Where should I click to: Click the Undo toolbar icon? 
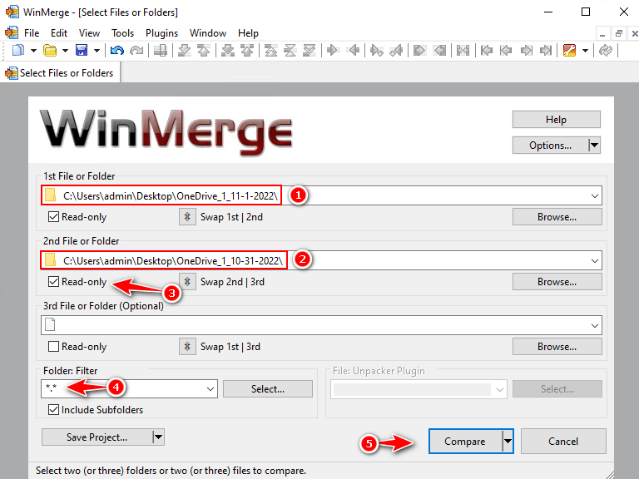pos(117,51)
